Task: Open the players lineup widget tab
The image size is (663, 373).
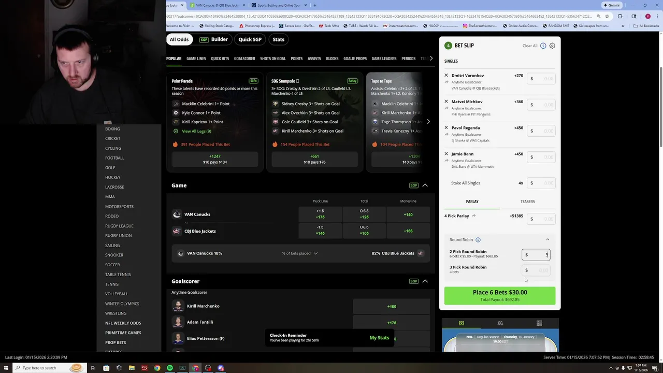Action: tap(500, 323)
